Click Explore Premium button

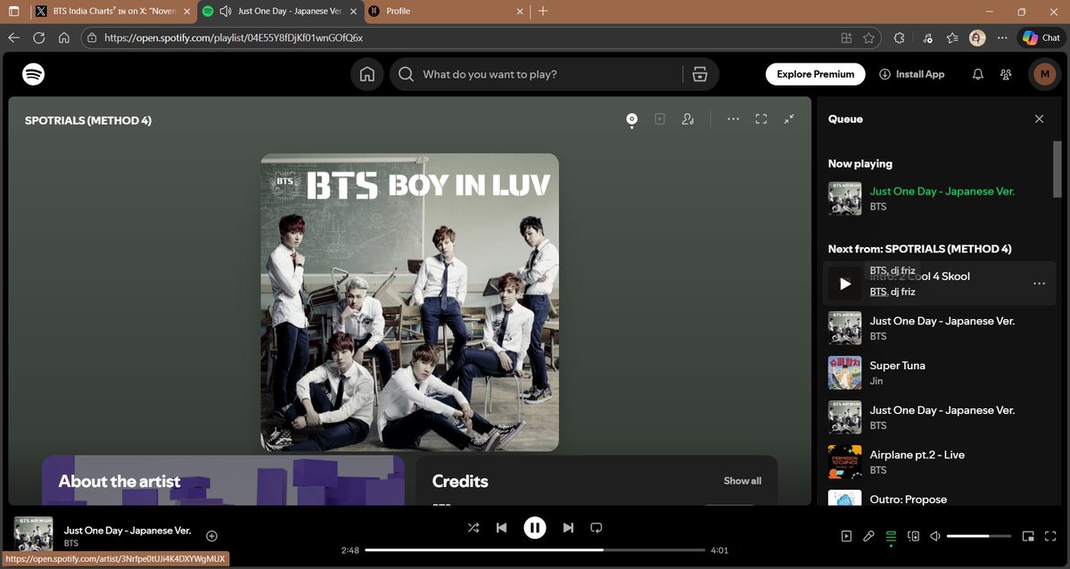tap(815, 74)
